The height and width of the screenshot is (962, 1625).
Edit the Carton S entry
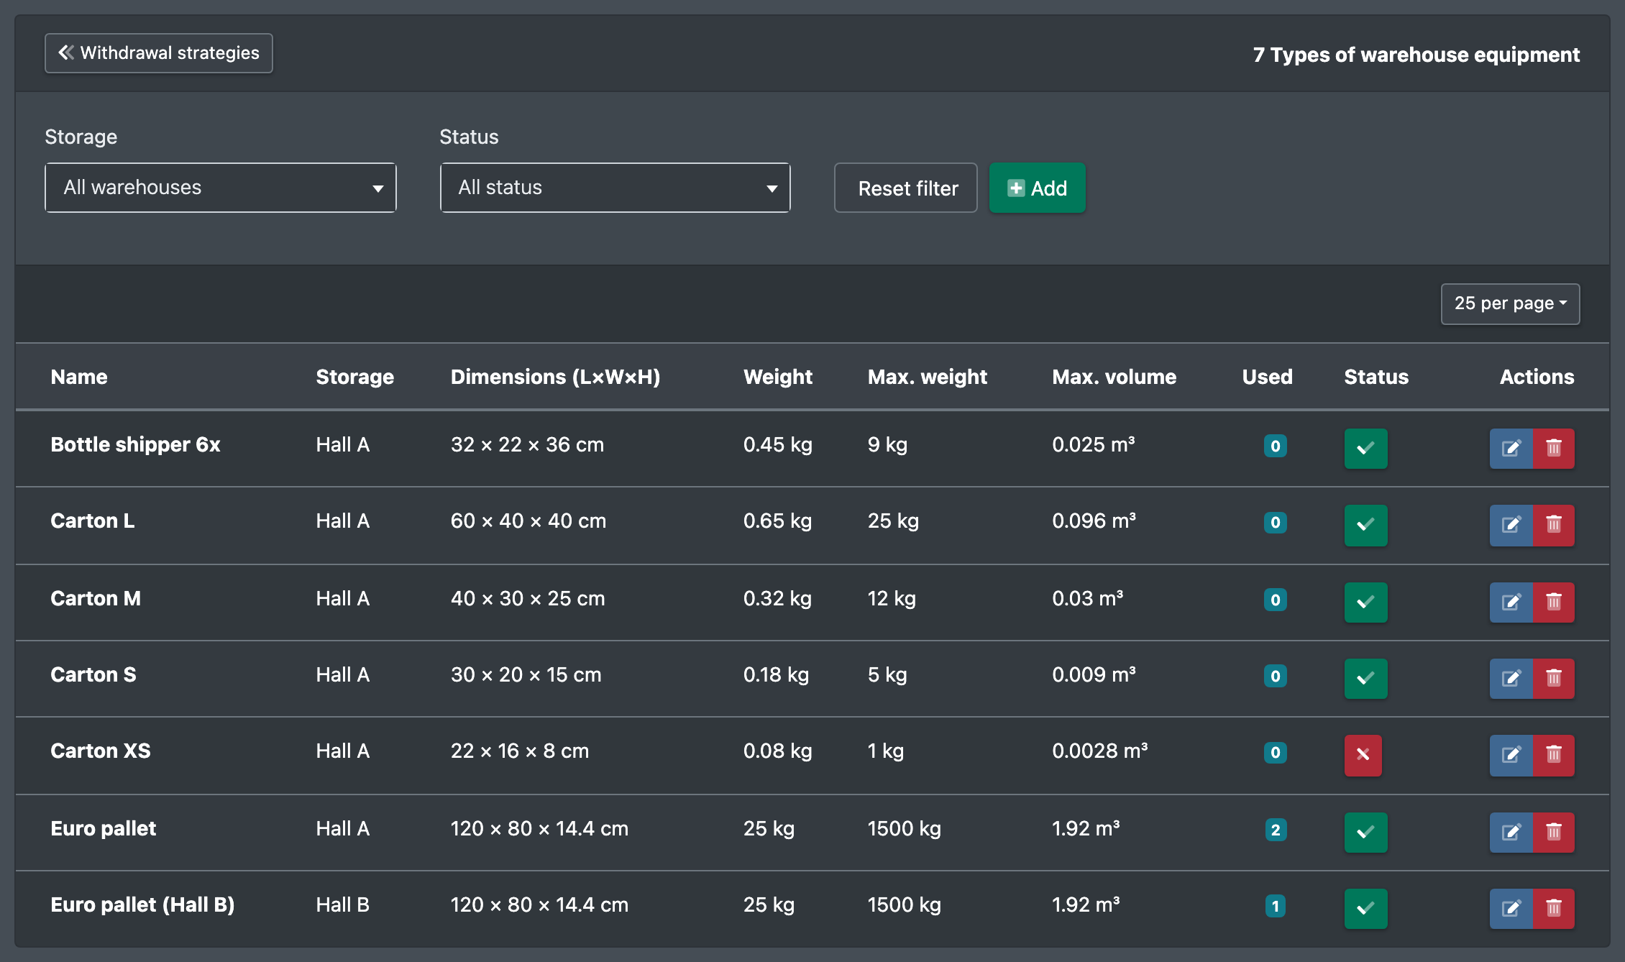tap(1511, 679)
